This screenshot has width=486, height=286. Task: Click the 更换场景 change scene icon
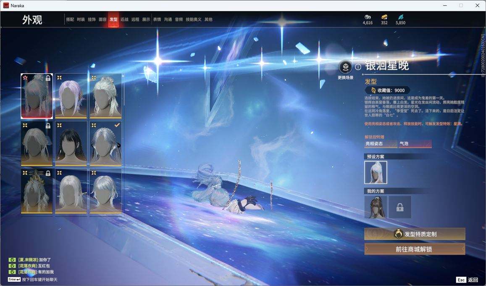click(x=345, y=67)
